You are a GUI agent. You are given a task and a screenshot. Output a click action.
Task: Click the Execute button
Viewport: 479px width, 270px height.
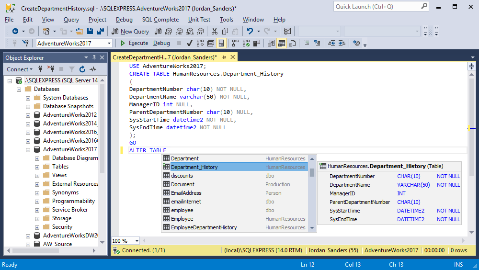point(134,43)
